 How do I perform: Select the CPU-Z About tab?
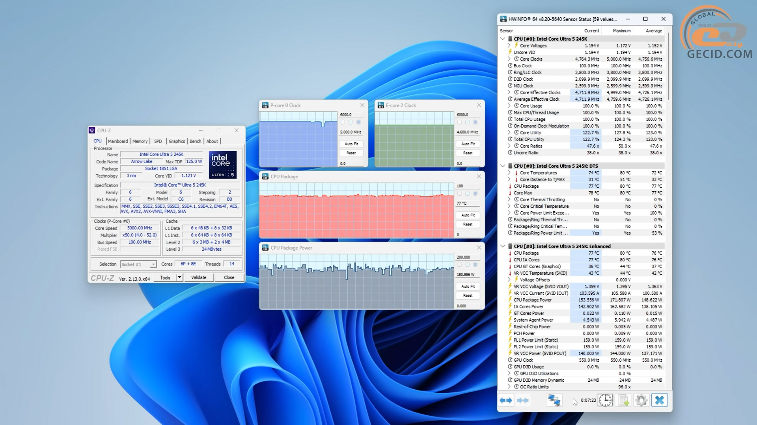click(212, 141)
